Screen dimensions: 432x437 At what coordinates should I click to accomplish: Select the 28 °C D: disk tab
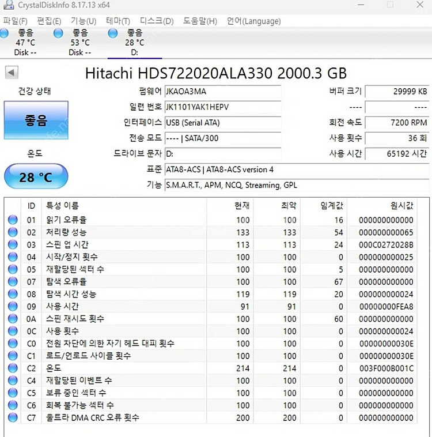135,42
